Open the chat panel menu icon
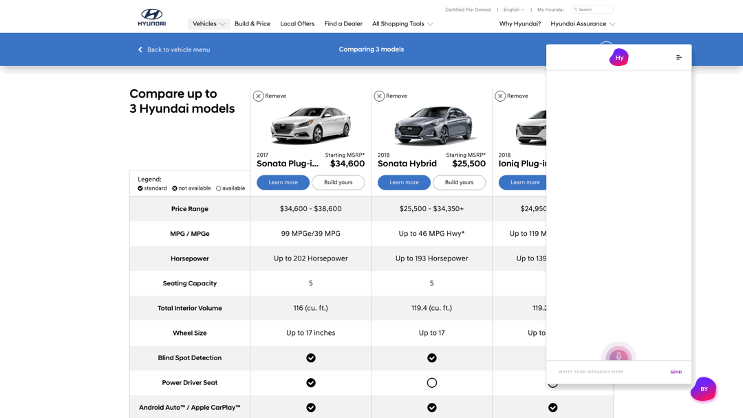The width and height of the screenshot is (743, 418). (678, 57)
